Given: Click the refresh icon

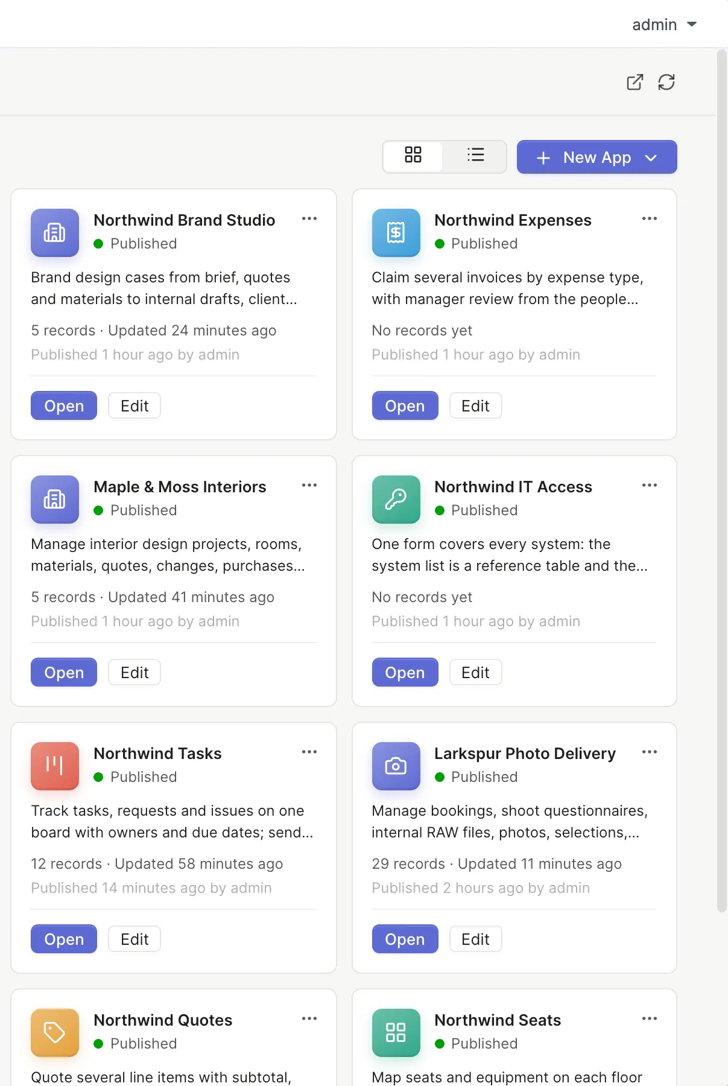Looking at the screenshot, I should pyautogui.click(x=666, y=82).
